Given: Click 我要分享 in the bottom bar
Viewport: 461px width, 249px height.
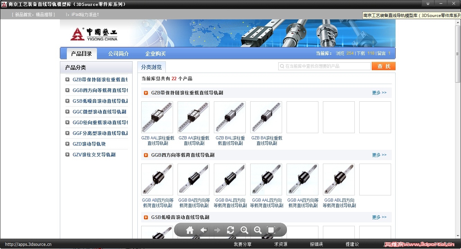Looking at the screenshot, I should [243, 244].
